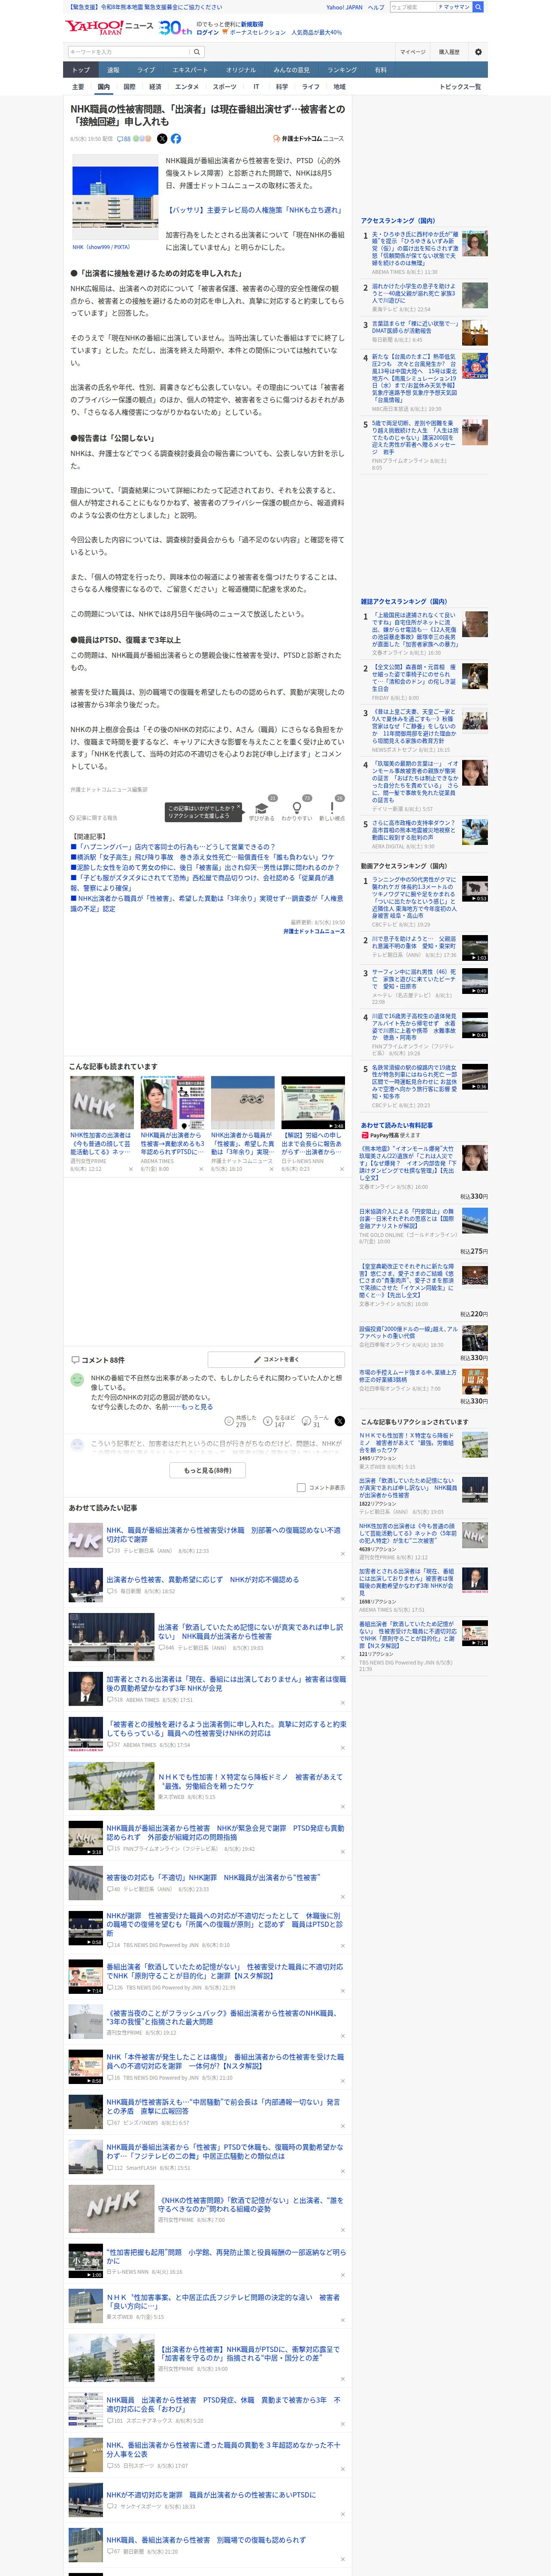Switch to 速報 navigation tab

tap(113, 70)
